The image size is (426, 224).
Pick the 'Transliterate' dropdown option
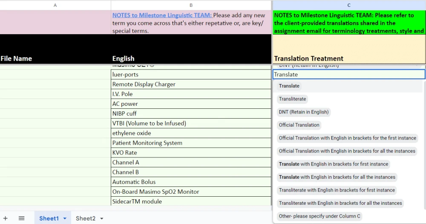point(292,99)
